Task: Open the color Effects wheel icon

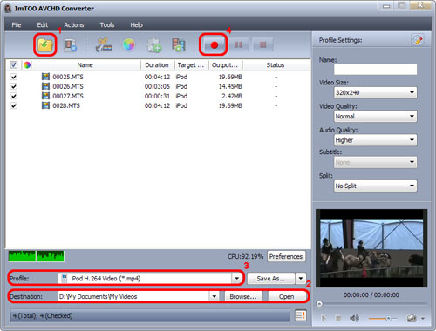Action: 128,44
